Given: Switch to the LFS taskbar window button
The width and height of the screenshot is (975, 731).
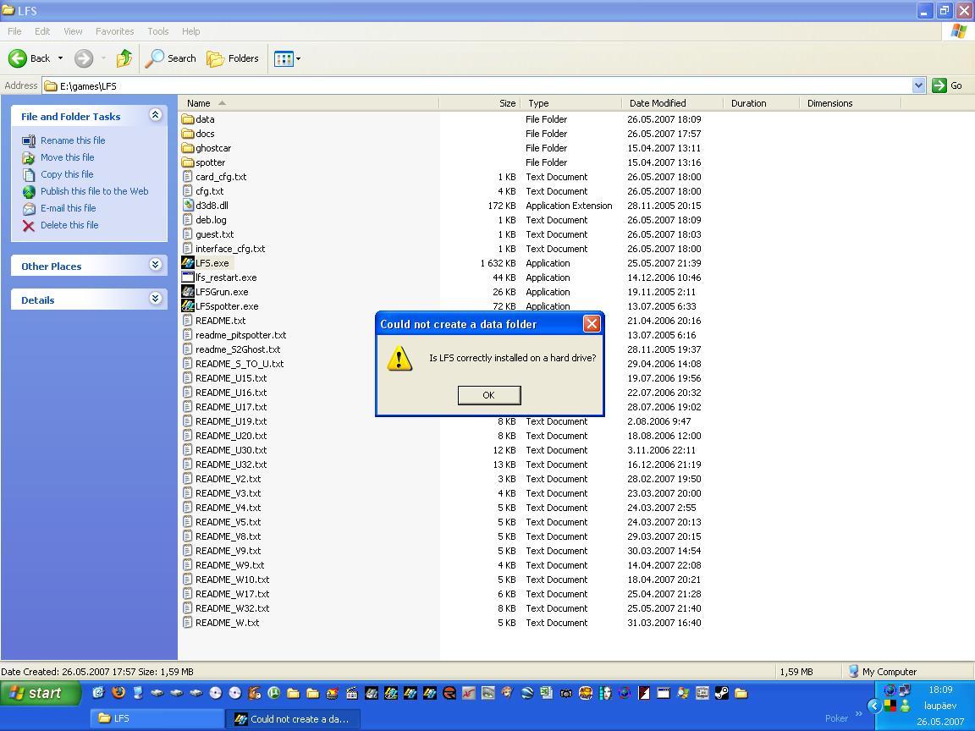Looking at the screenshot, I should tap(157, 718).
